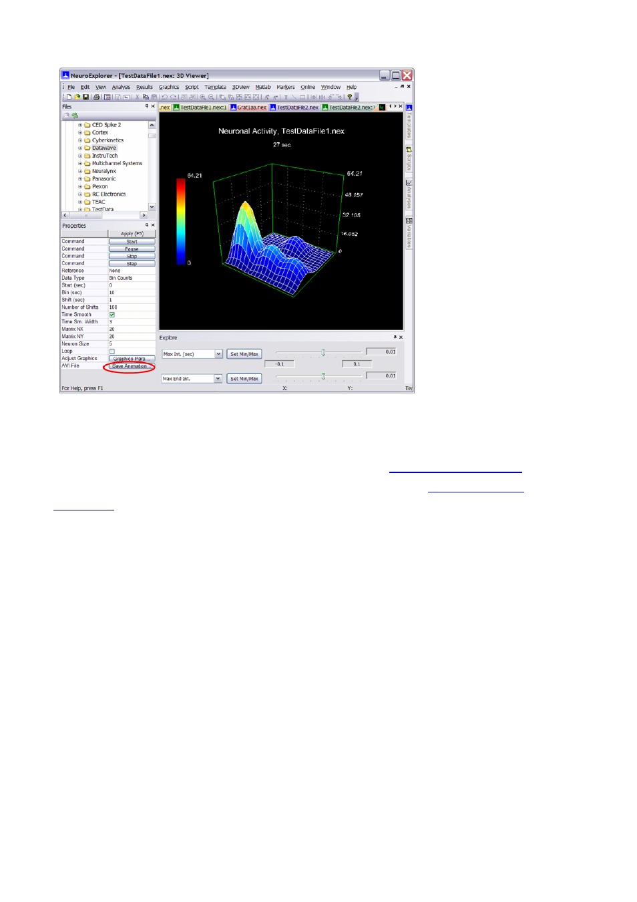Click the Zoom Out magnifier icon

[x=211, y=97]
